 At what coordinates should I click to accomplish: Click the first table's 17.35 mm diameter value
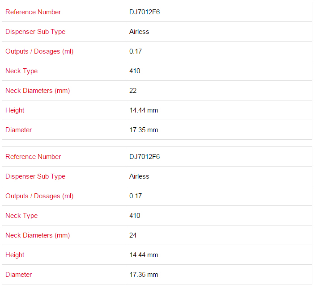point(144,130)
